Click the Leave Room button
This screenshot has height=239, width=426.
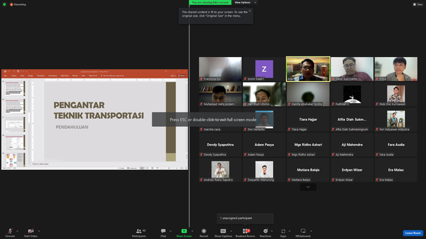[413, 233]
